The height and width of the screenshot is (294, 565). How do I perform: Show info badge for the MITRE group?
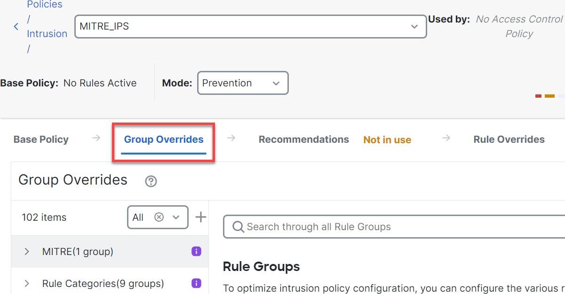pyautogui.click(x=196, y=251)
